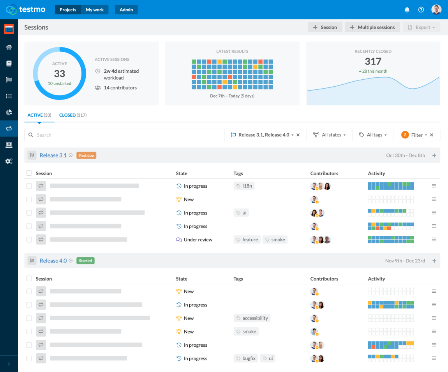Expand the Release 4.0 options chevron
448x372 pixels.
tap(71, 260)
